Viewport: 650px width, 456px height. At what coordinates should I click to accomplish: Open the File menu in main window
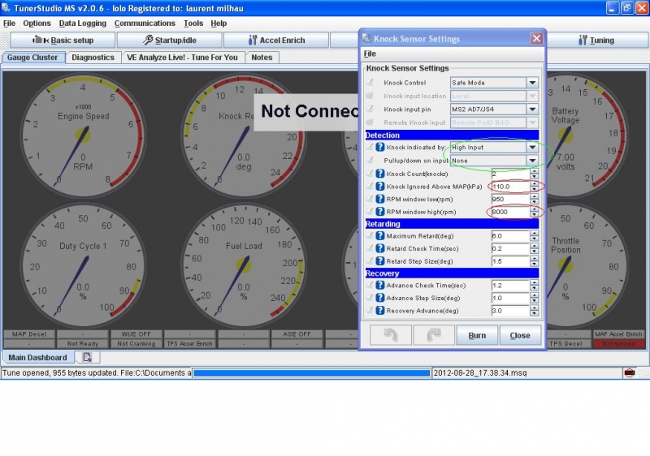coord(9,24)
